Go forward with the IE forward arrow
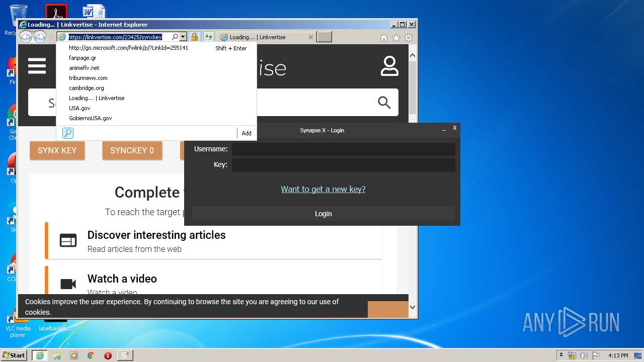644x362 pixels. coord(40,37)
